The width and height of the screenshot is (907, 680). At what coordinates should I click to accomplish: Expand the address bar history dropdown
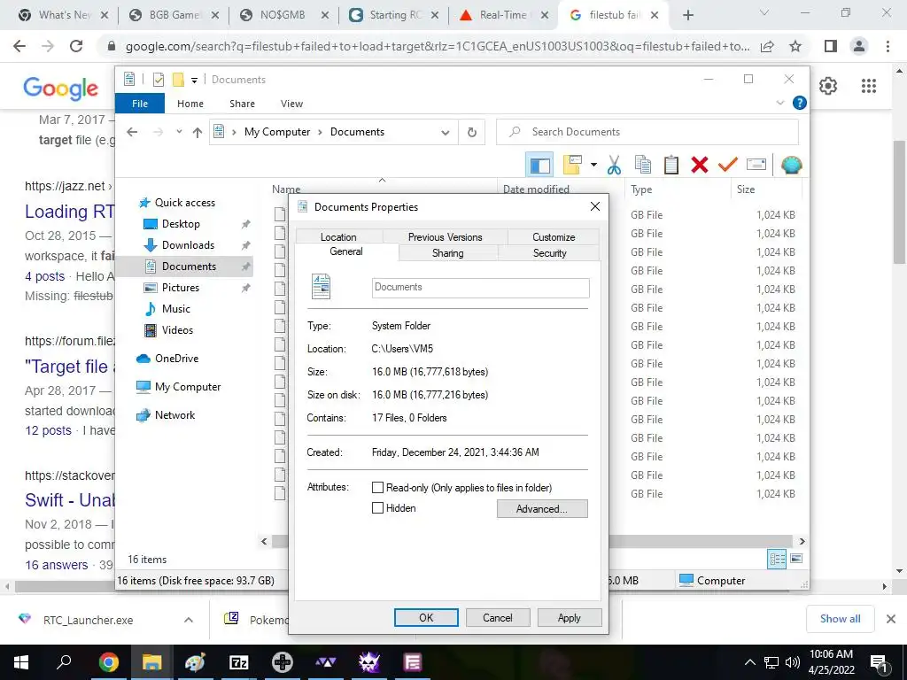[x=445, y=133]
